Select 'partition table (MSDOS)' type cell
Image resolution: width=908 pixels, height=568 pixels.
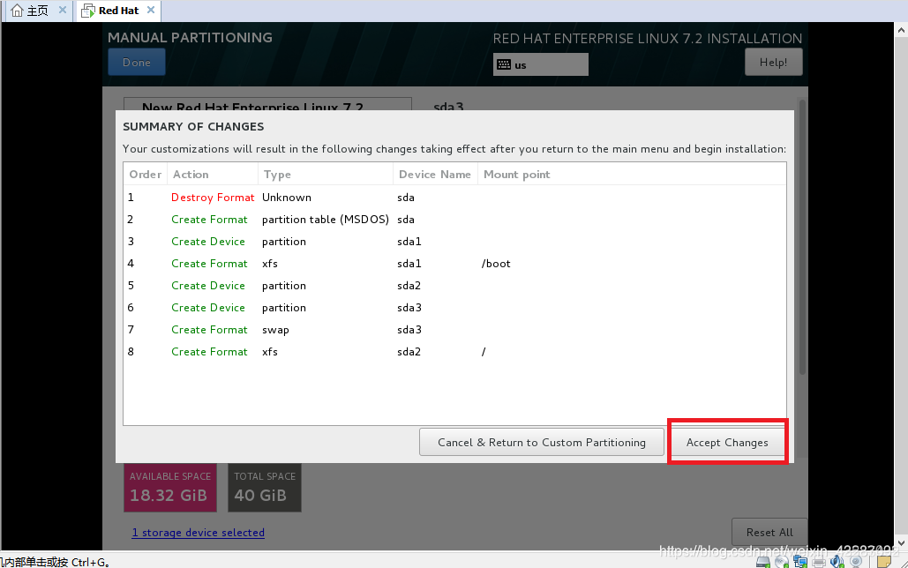point(326,220)
